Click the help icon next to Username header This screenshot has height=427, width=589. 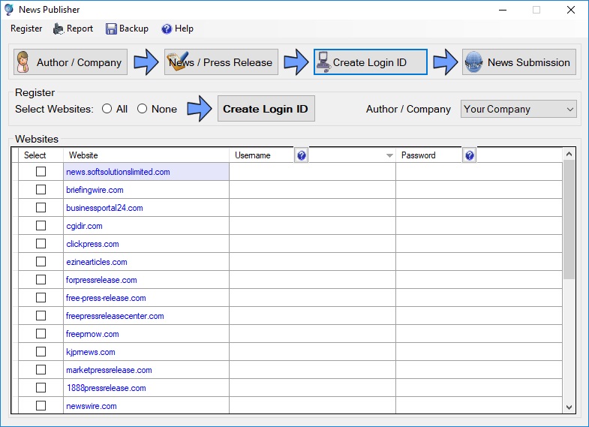point(302,155)
